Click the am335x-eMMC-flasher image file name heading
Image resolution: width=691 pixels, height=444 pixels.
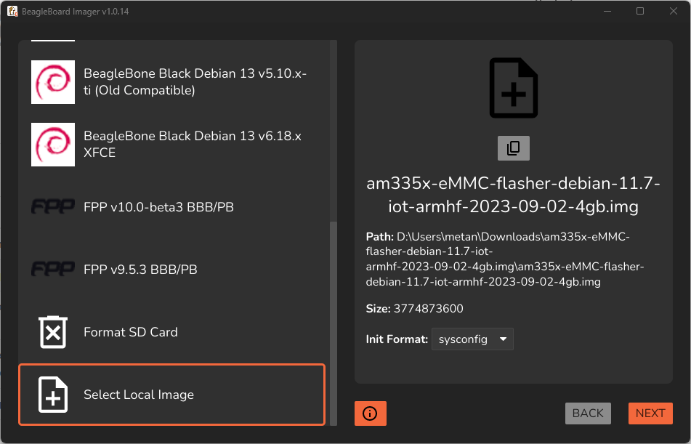click(514, 195)
